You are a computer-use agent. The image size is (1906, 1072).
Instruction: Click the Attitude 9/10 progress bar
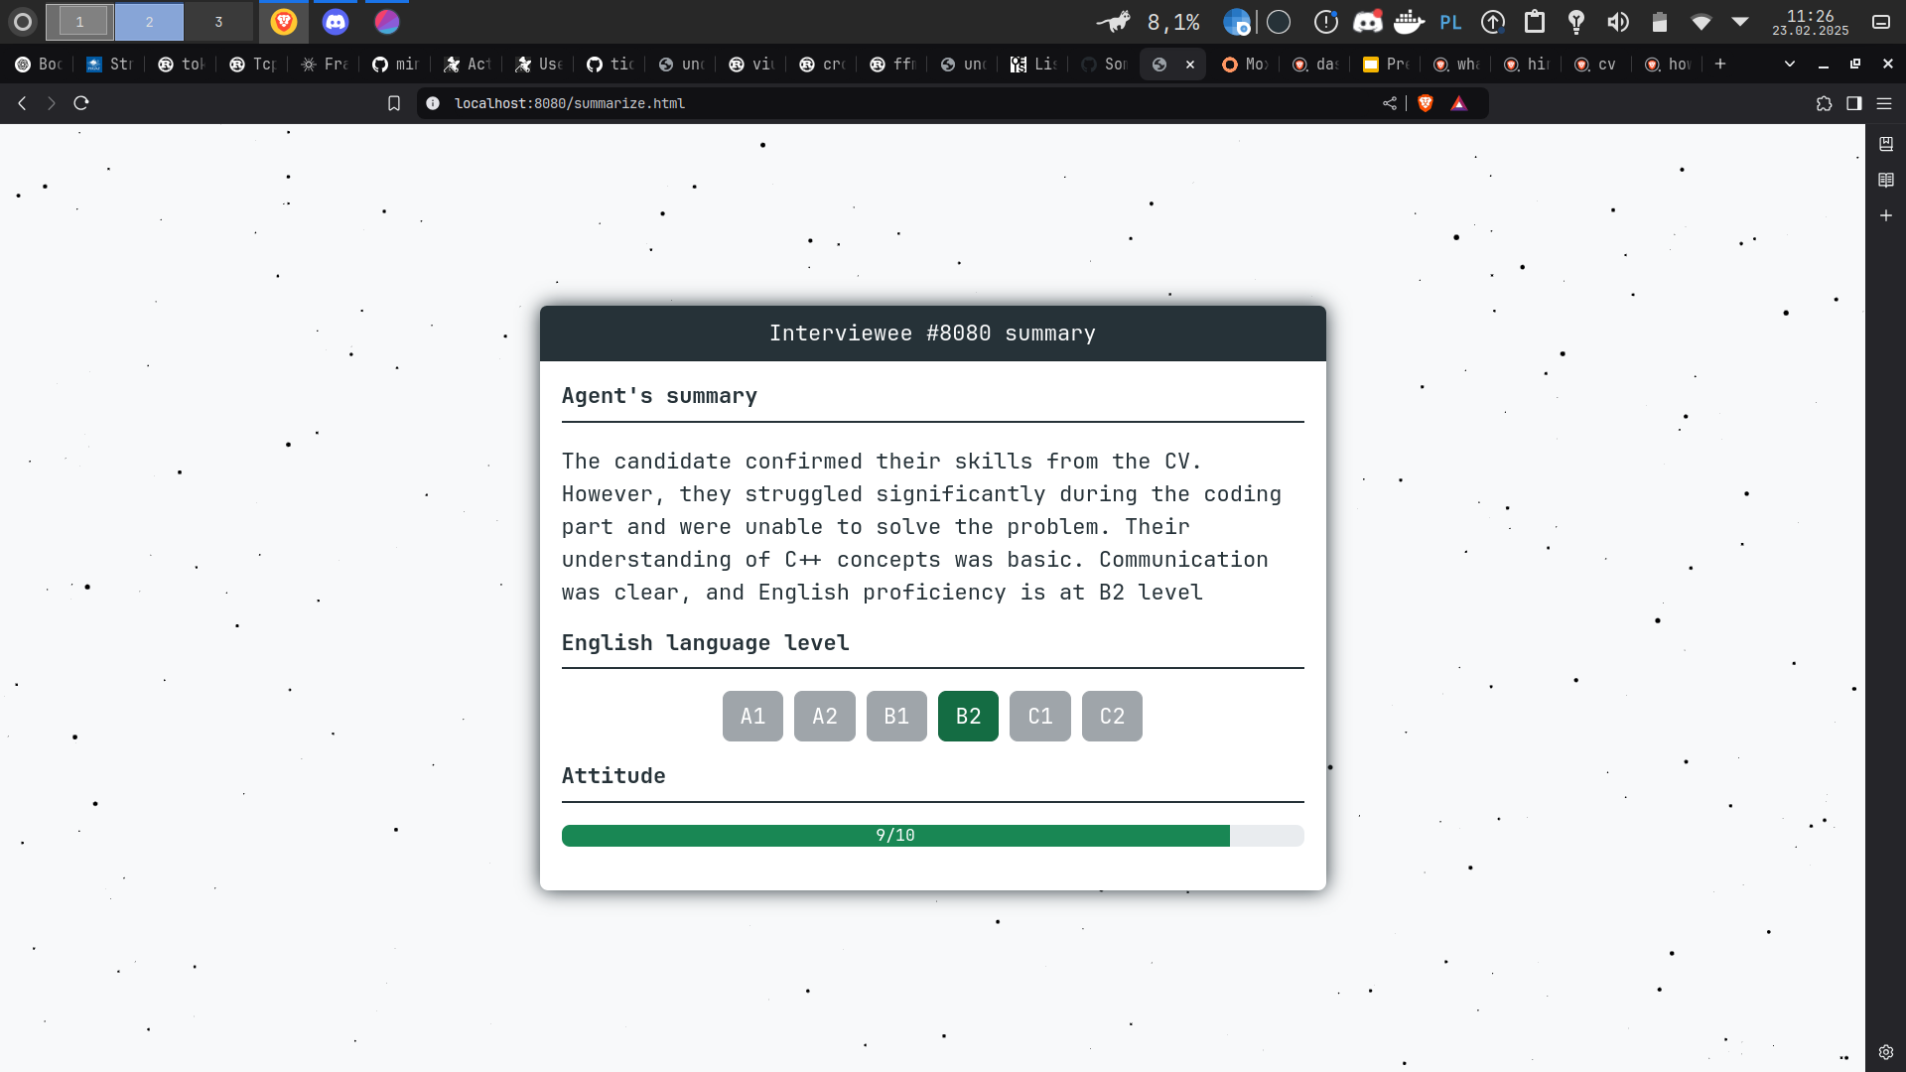click(894, 836)
